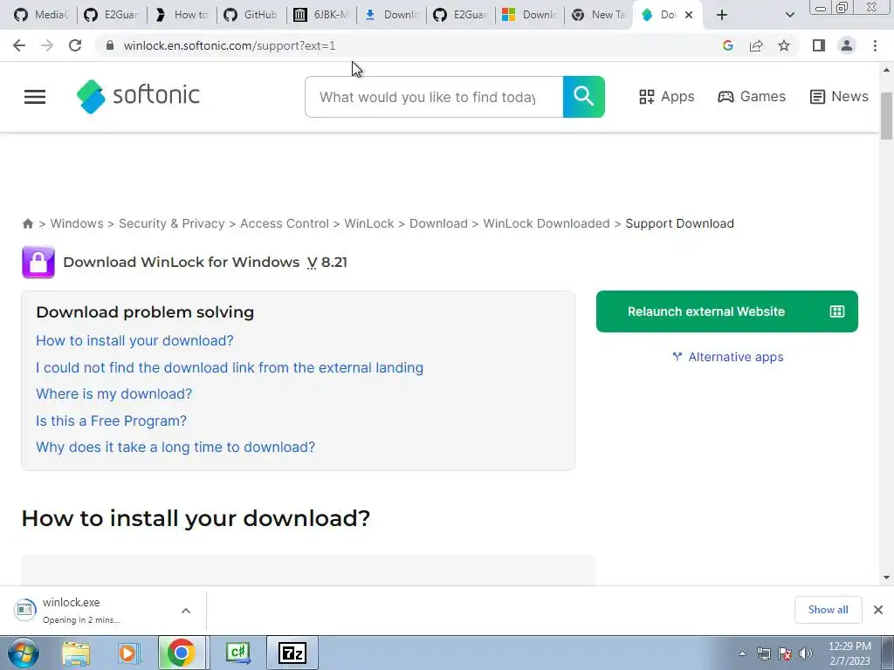Click the volume speaker tray icon

(x=806, y=653)
